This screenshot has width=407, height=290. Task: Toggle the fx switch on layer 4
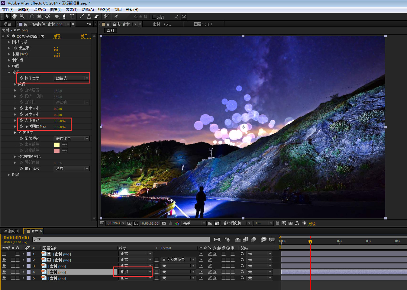coord(215,272)
